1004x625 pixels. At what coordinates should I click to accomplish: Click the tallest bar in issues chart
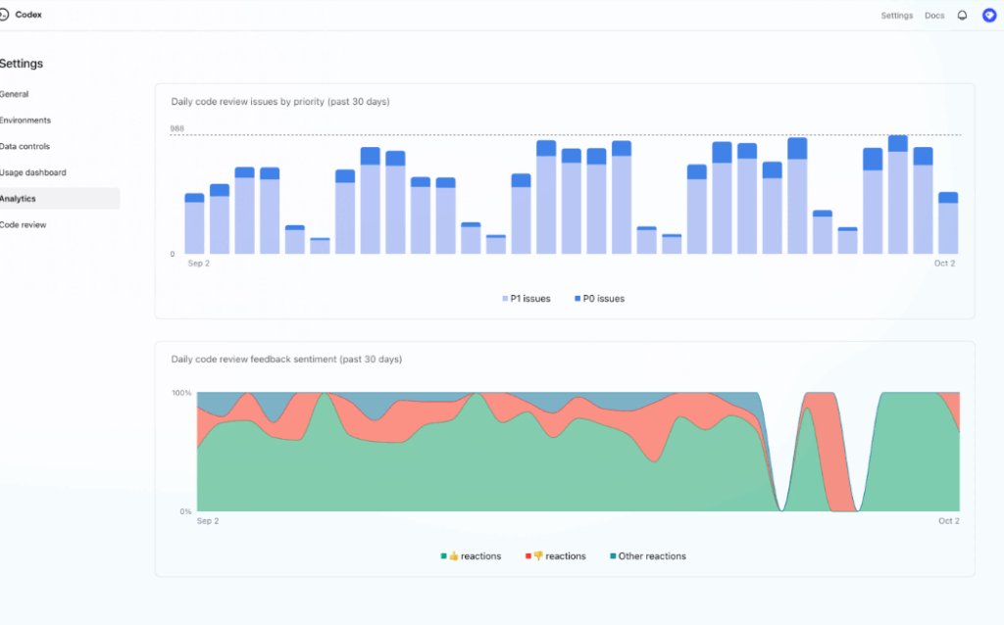(x=898, y=196)
